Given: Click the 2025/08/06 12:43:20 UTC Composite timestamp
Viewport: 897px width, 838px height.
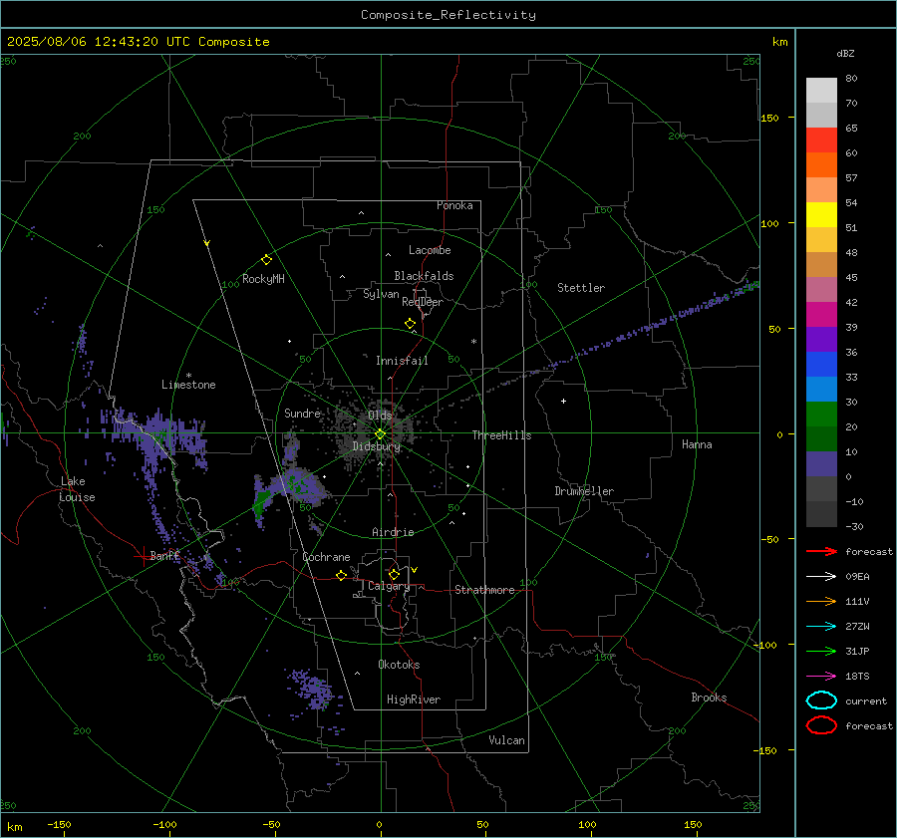Looking at the screenshot, I should click(138, 42).
